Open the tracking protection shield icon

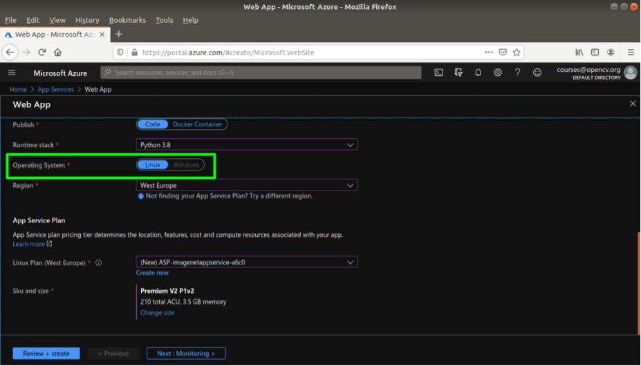pyautogui.click(x=120, y=52)
